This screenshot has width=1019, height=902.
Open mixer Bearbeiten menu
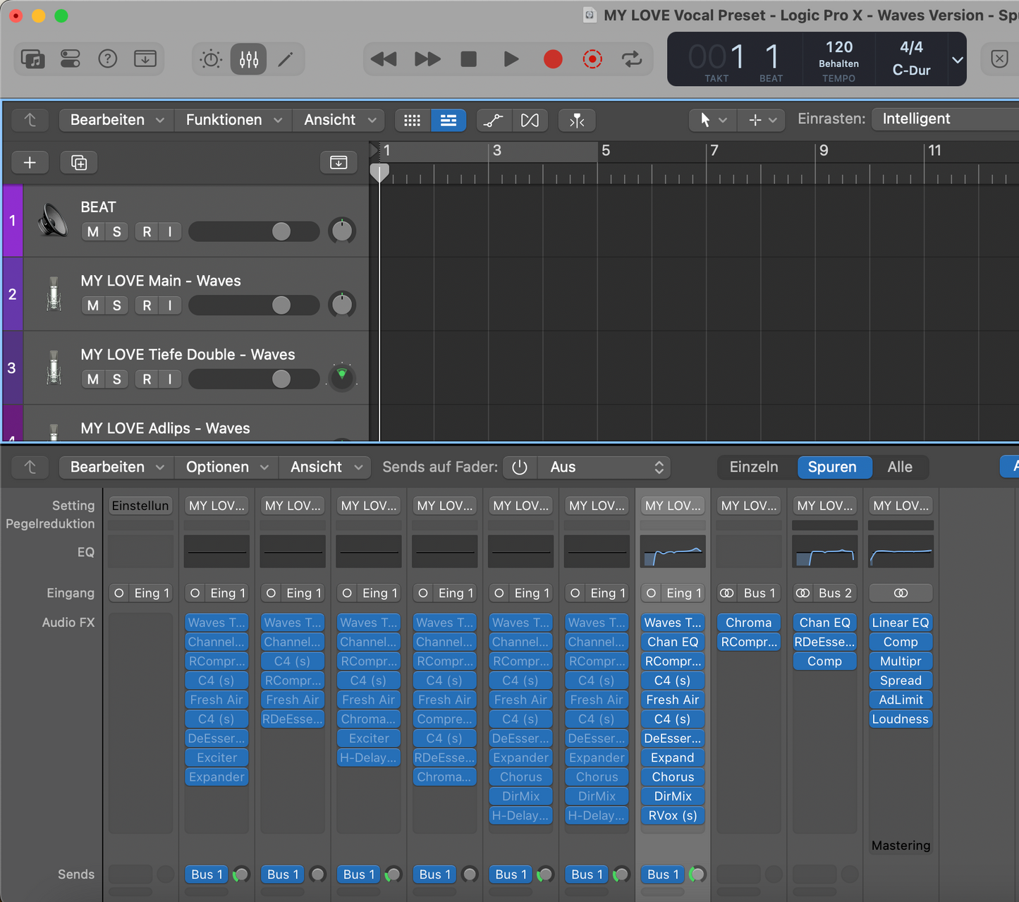(x=116, y=467)
